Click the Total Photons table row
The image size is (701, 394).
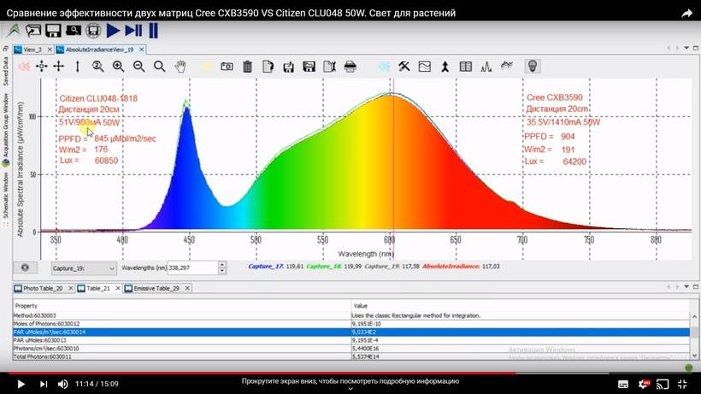click(x=351, y=356)
